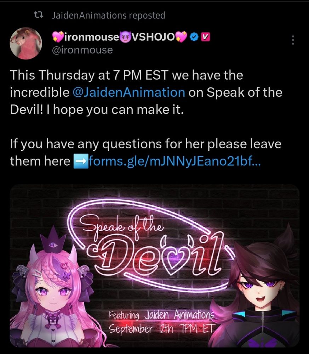Open the @JaidenAnimation mention
This screenshot has width=309, height=354.
(129, 92)
